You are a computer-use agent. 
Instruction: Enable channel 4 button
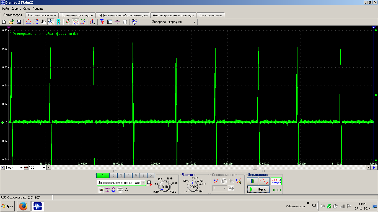click(128, 176)
